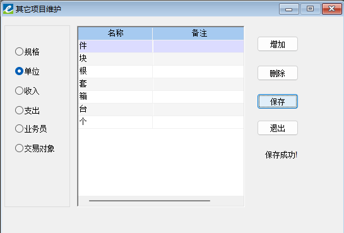Viewport: 344px width, 233px height.
Task: Close the 其它项目维护 window
Action: coord(331,9)
